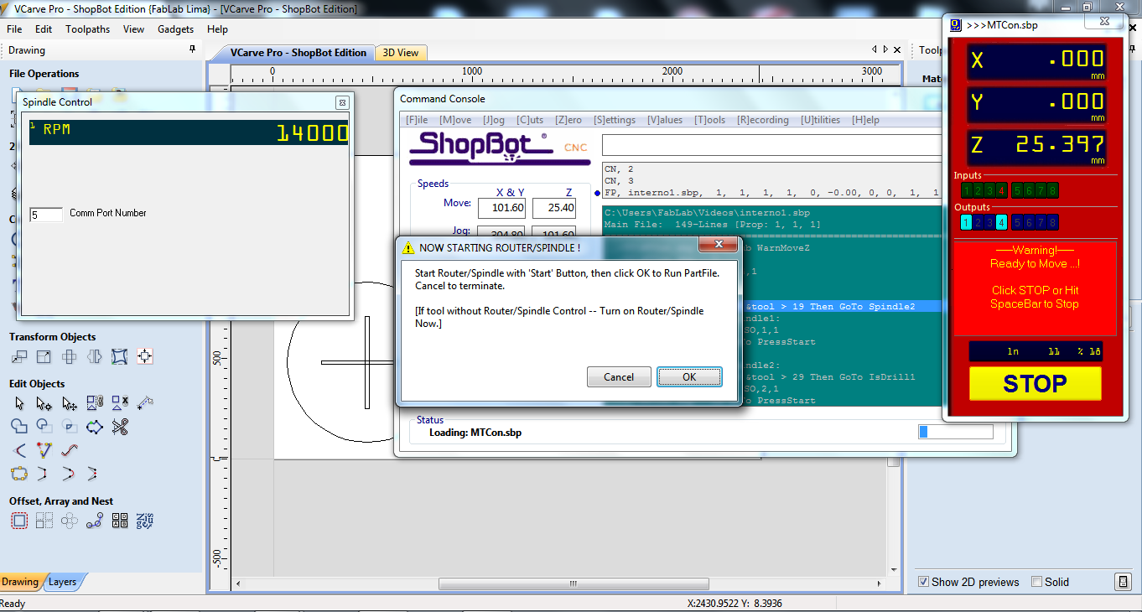
Task: Switch to the Layers tab
Action: [63, 582]
